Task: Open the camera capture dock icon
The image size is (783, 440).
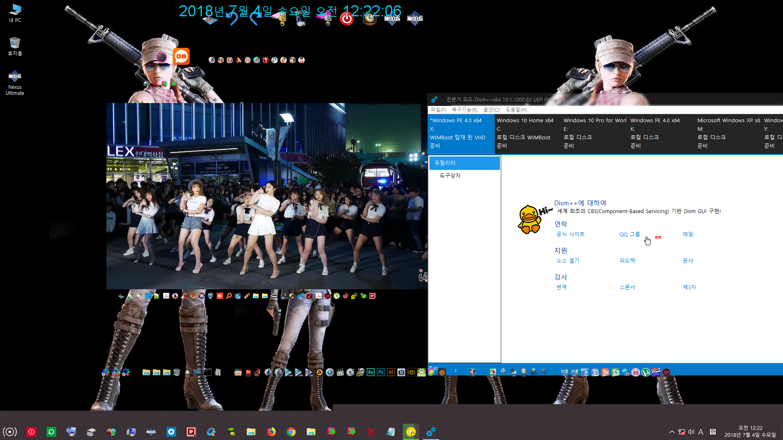Action: coord(401,372)
